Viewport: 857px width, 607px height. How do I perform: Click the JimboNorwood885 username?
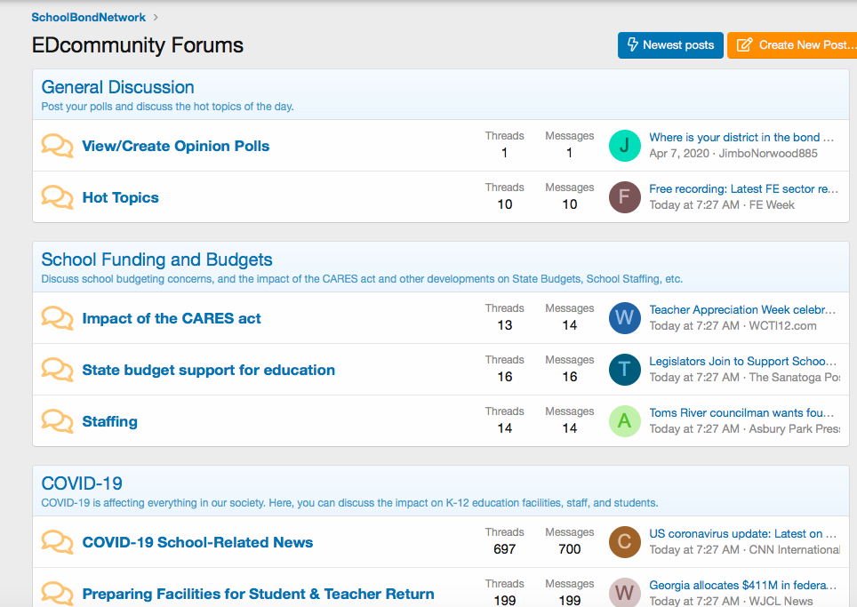(x=768, y=154)
